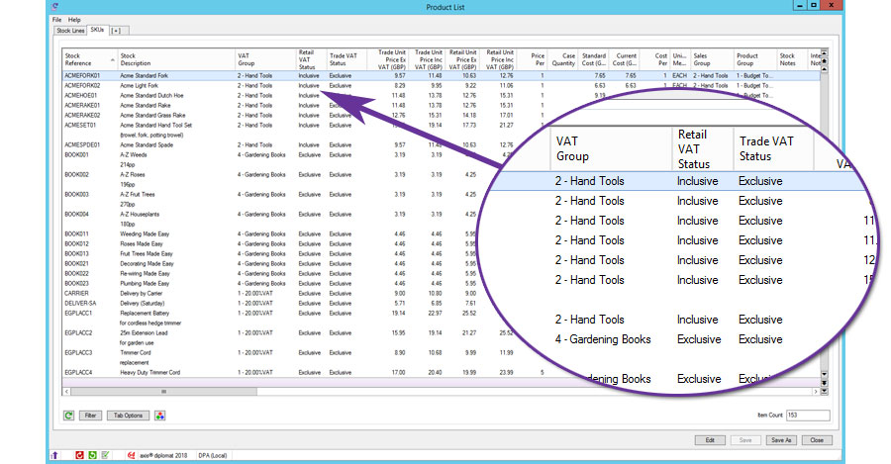Click the horizontal scrollbar left arrow

coord(66,392)
